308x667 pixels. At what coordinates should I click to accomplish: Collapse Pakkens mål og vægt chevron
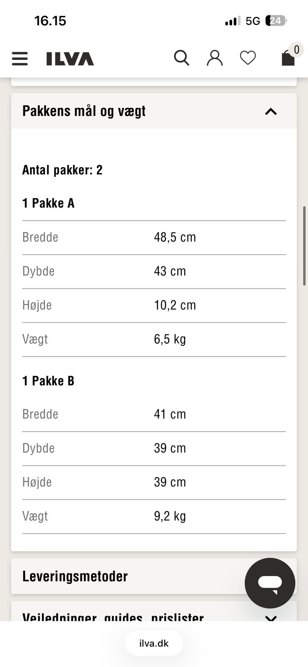point(271,111)
